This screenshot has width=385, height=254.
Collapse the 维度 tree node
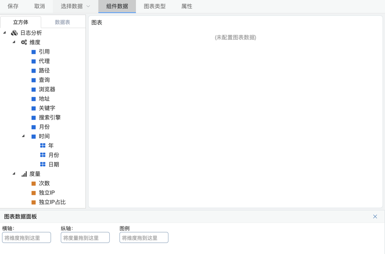[x=14, y=42]
